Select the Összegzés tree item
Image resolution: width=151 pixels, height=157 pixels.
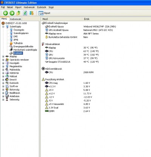point(19,30)
